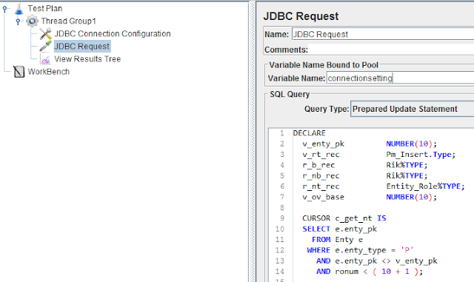Click the Name input field
The image size is (474, 282).
pyautogui.click(x=383, y=35)
